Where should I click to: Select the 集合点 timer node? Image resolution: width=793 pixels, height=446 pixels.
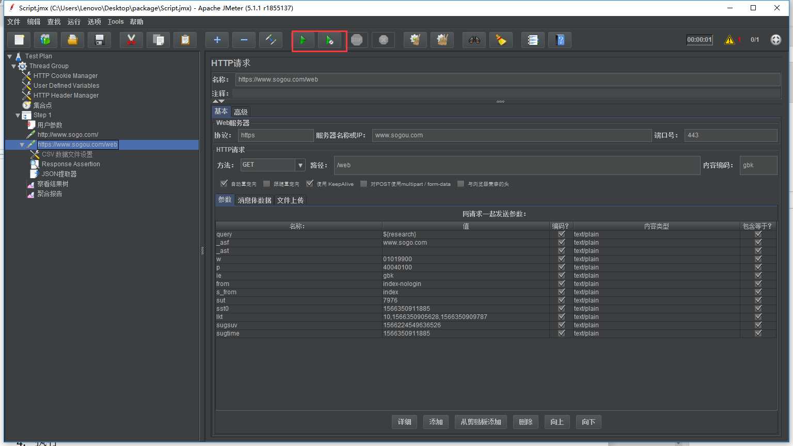click(43, 105)
